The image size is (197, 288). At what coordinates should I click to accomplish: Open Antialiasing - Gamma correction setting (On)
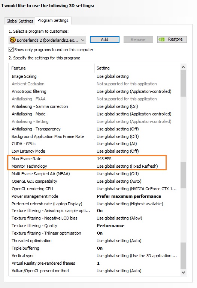118,106
